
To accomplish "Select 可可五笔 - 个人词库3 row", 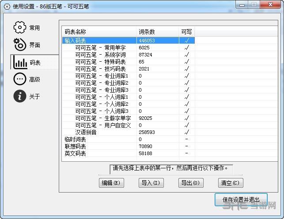I will 129,111.
